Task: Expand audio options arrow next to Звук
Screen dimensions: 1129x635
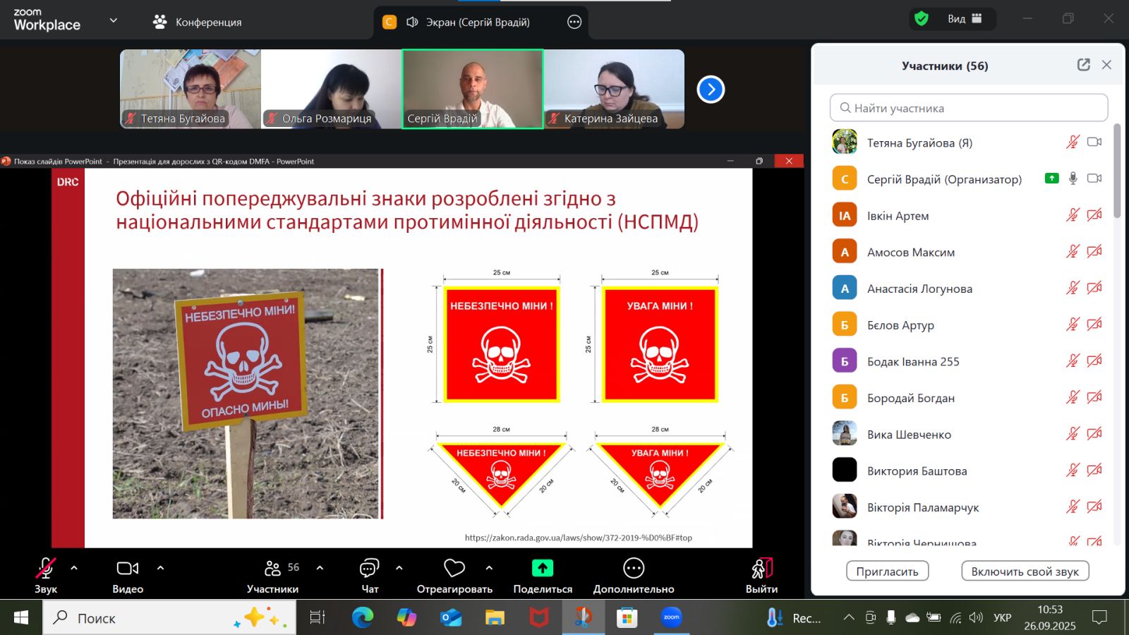Action: (74, 568)
